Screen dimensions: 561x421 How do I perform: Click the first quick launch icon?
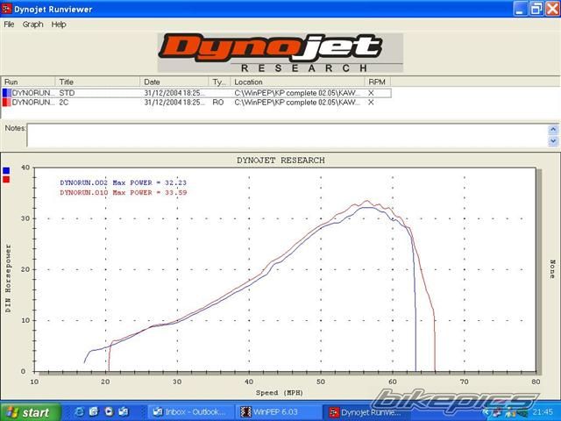(x=78, y=411)
